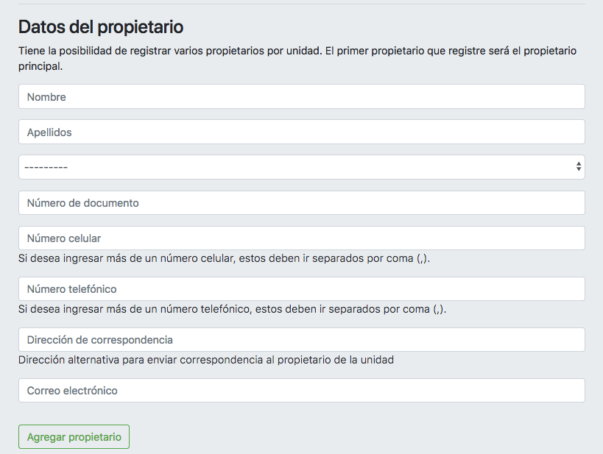Viewport: 603px width, 454px height.
Task: Click the Datos del propietario heading
Action: 101,27
